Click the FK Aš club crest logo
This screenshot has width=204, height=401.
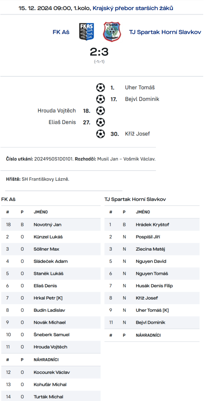86,32
